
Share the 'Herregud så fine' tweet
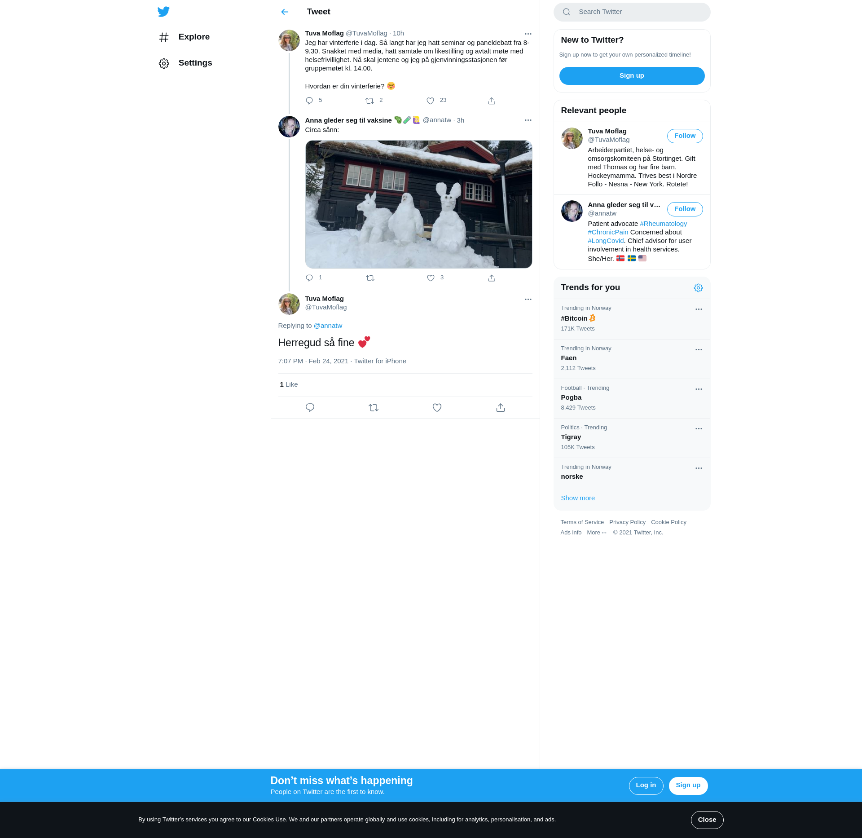(x=501, y=408)
